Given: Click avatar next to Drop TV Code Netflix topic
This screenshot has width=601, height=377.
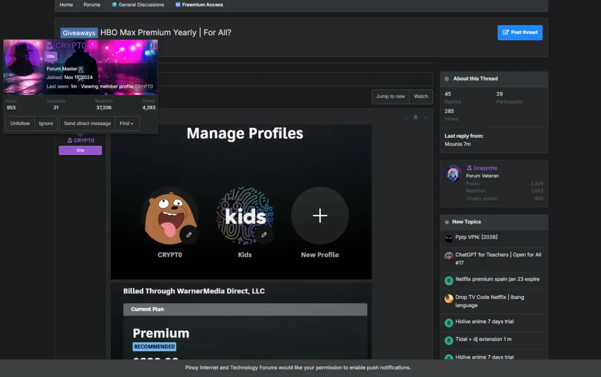Looking at the screenshot, I should tap(449, 298).
